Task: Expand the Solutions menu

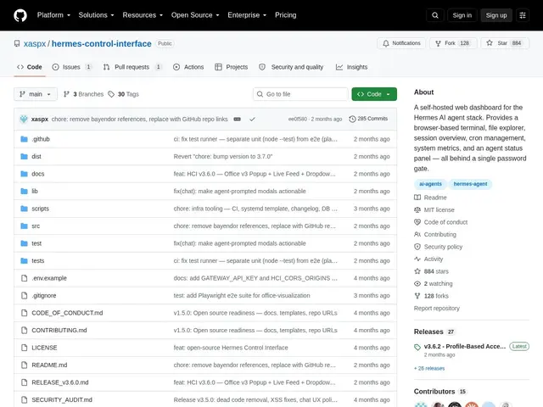Action: pyautogui.click(x=96, y=15)
